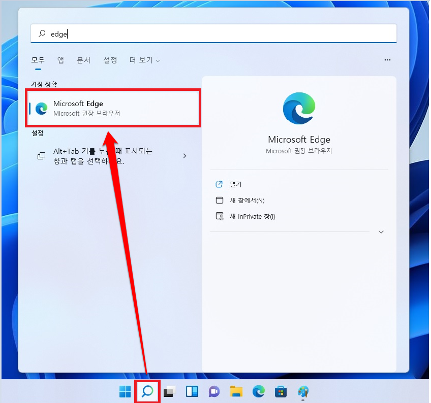Open the Alt+Tab 키를 누를 때 setting result

tap(113, 156)
